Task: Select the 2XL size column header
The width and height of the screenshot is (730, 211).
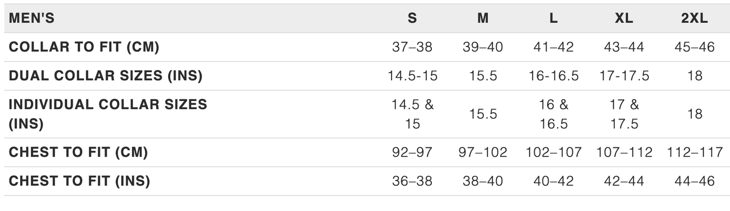Action: point(695,19)
